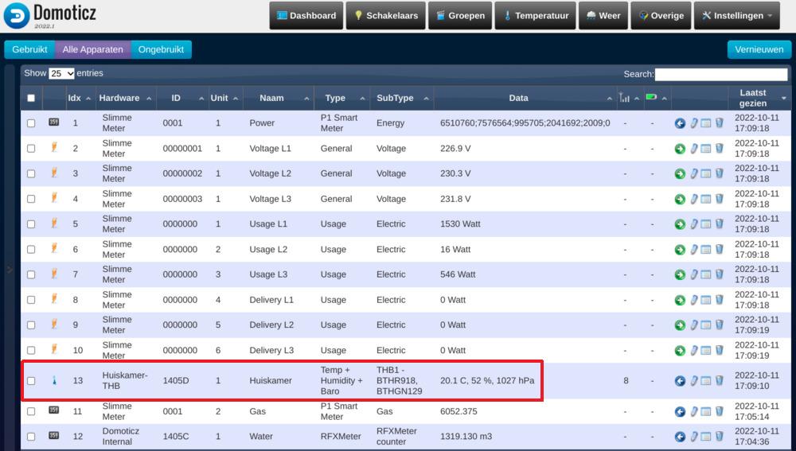Sort table by ID column
The height and width of the screenshot is (451, 796).
tap(181, 98)
